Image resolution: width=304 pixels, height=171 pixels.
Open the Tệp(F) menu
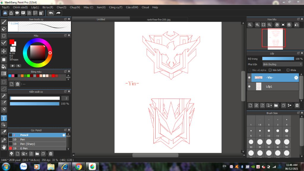coord(6,7)
